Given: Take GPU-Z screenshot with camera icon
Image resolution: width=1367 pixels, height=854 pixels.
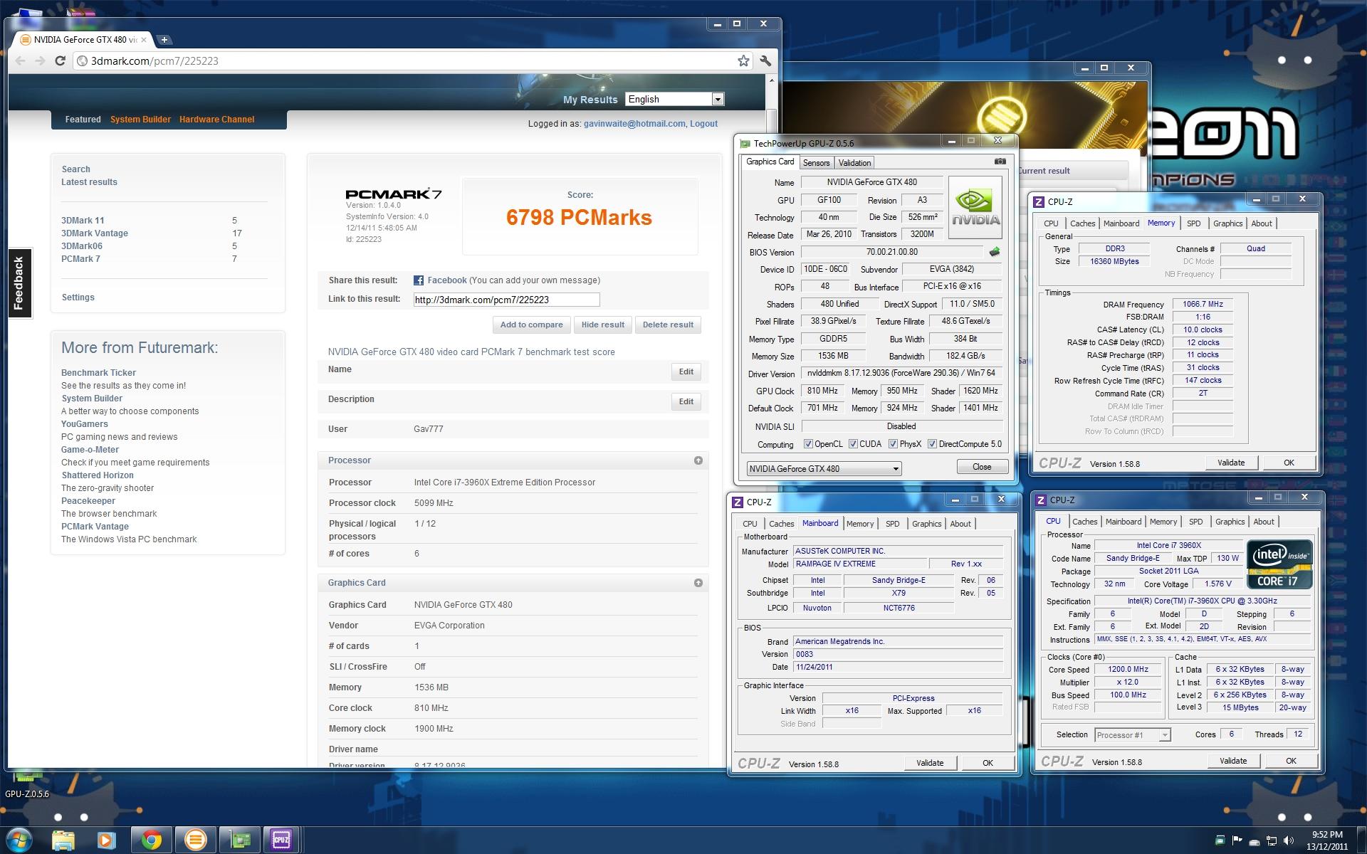Looking at the screenshot, I should 1000,162.
